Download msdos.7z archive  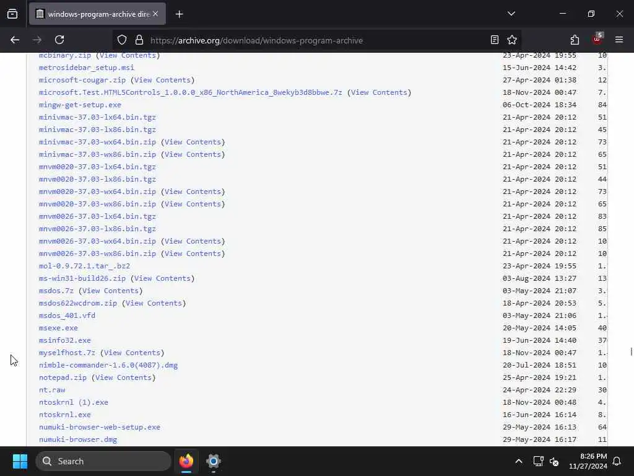[x=56, y=291]
